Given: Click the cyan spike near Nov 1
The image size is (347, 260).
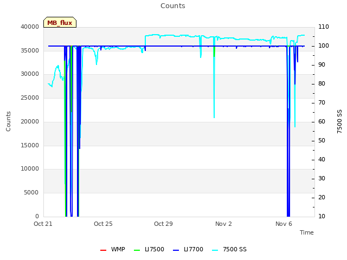Looking at the screenshot, I should [x=214, y=88].
